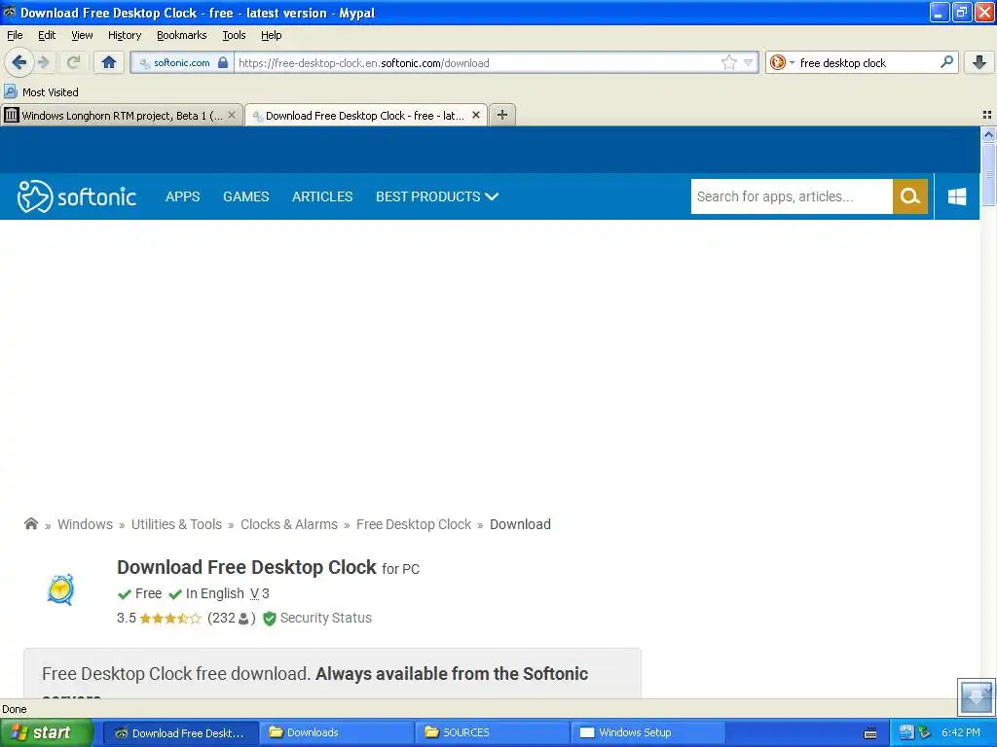Image resolution: width=997 pixels, height=747 pixels.
Task: Select the Download Free Desktop Clock tab
Action: point(365,115)
